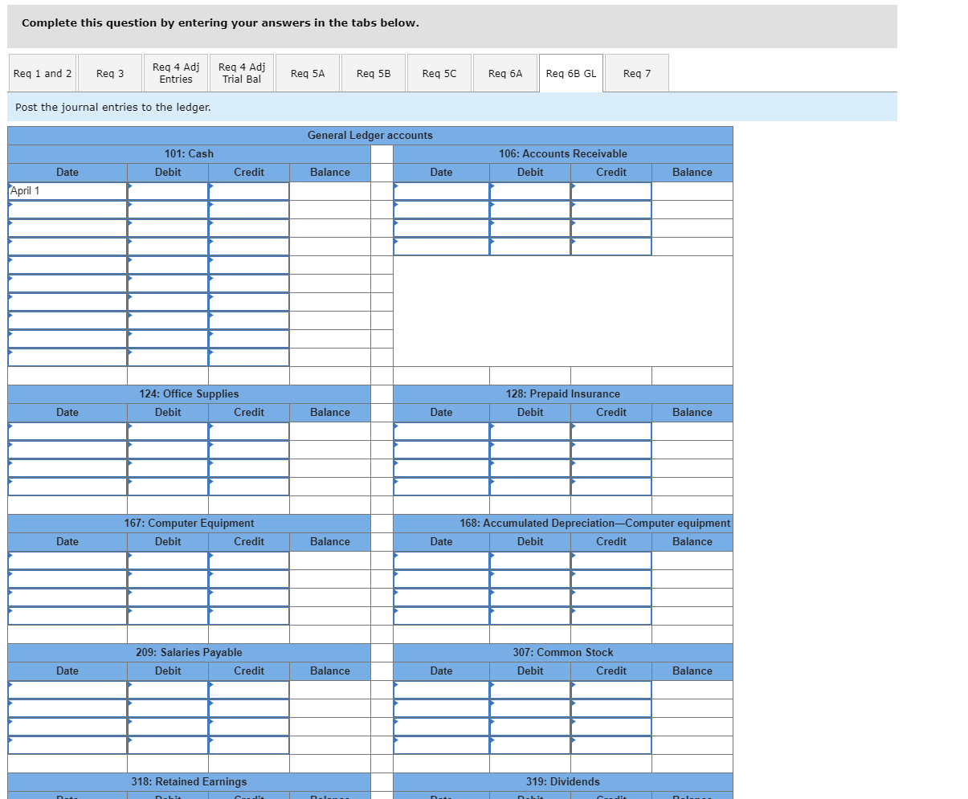Click first Debit cell of Common Stock
The width and height of the screenshot is (968, 799).
[x=530, y=690]
